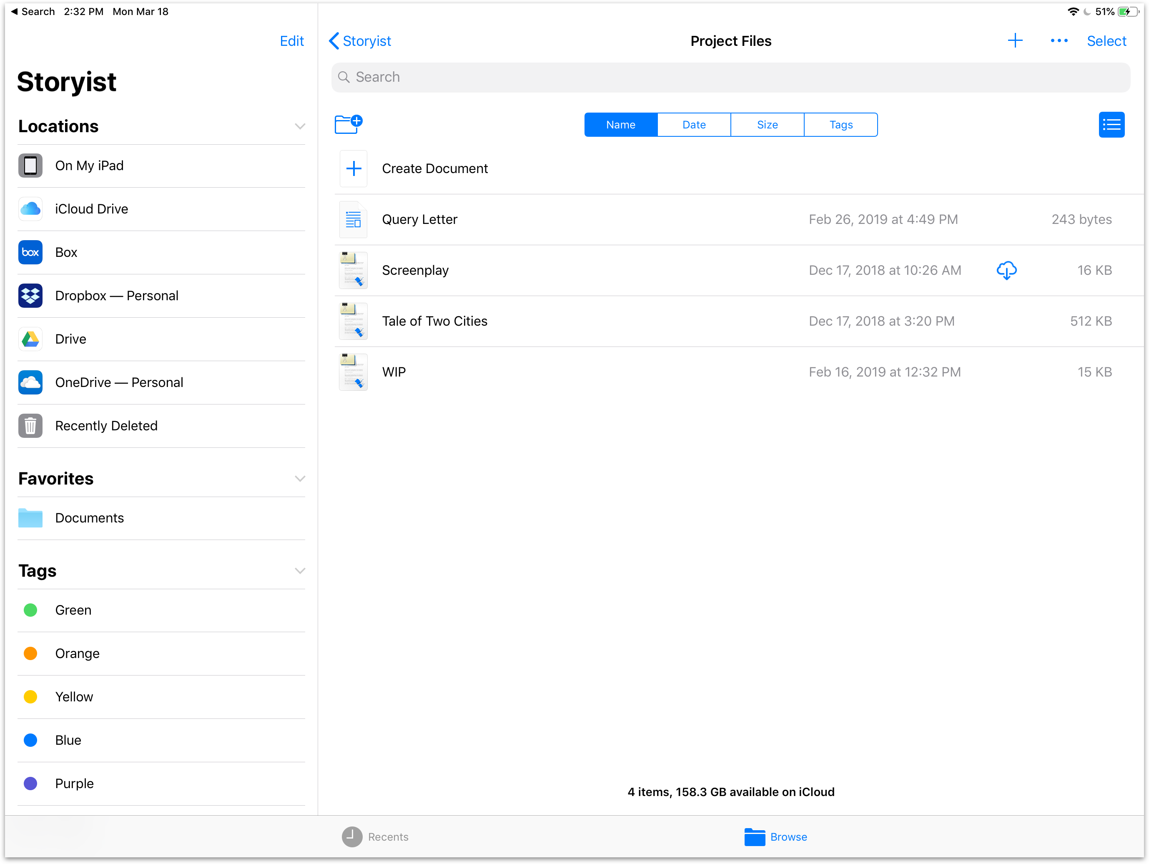Filter by Yellow tag
1149x864 pixels.
point(161,697)
